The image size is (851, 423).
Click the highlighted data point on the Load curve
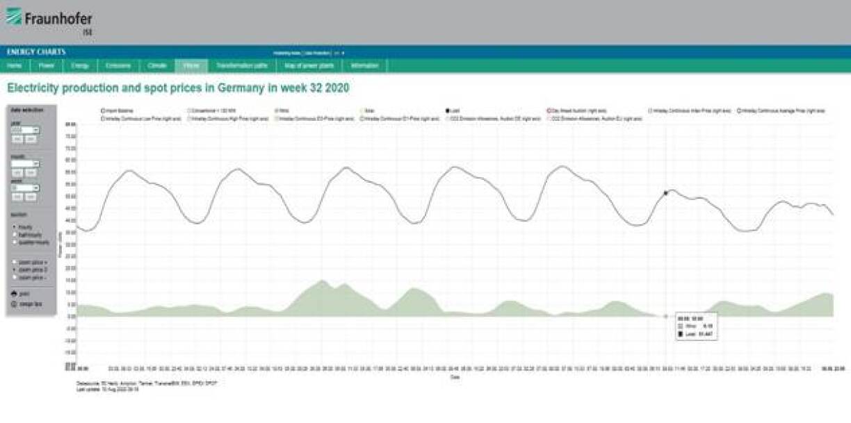point(665,193)
